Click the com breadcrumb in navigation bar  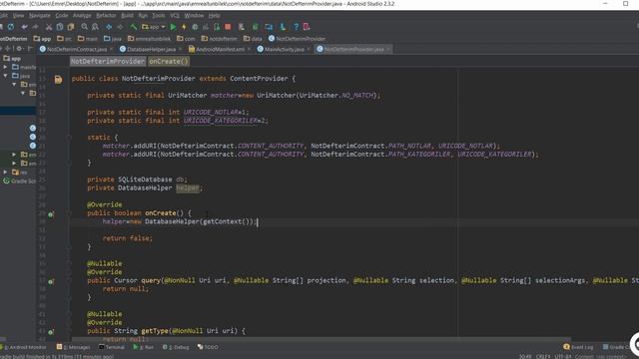186,39
